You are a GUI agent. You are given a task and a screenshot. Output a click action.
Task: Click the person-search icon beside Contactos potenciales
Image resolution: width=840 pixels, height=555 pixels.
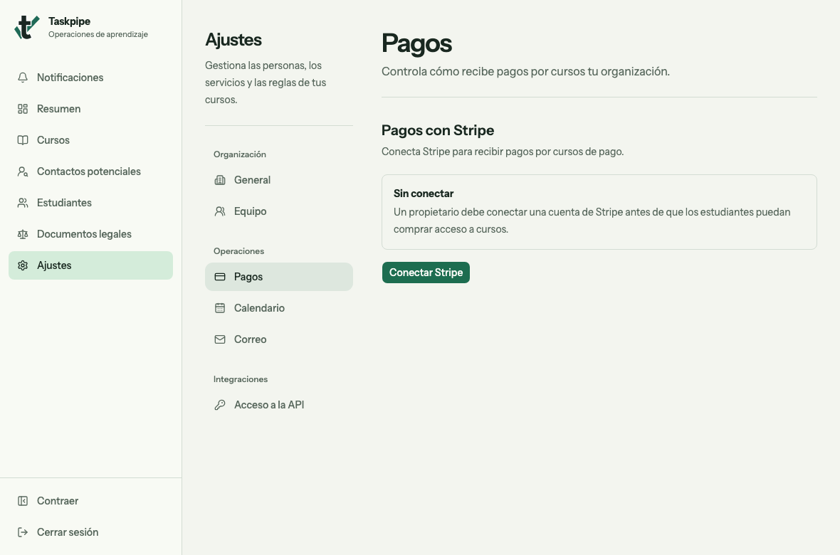pos(23,171)
